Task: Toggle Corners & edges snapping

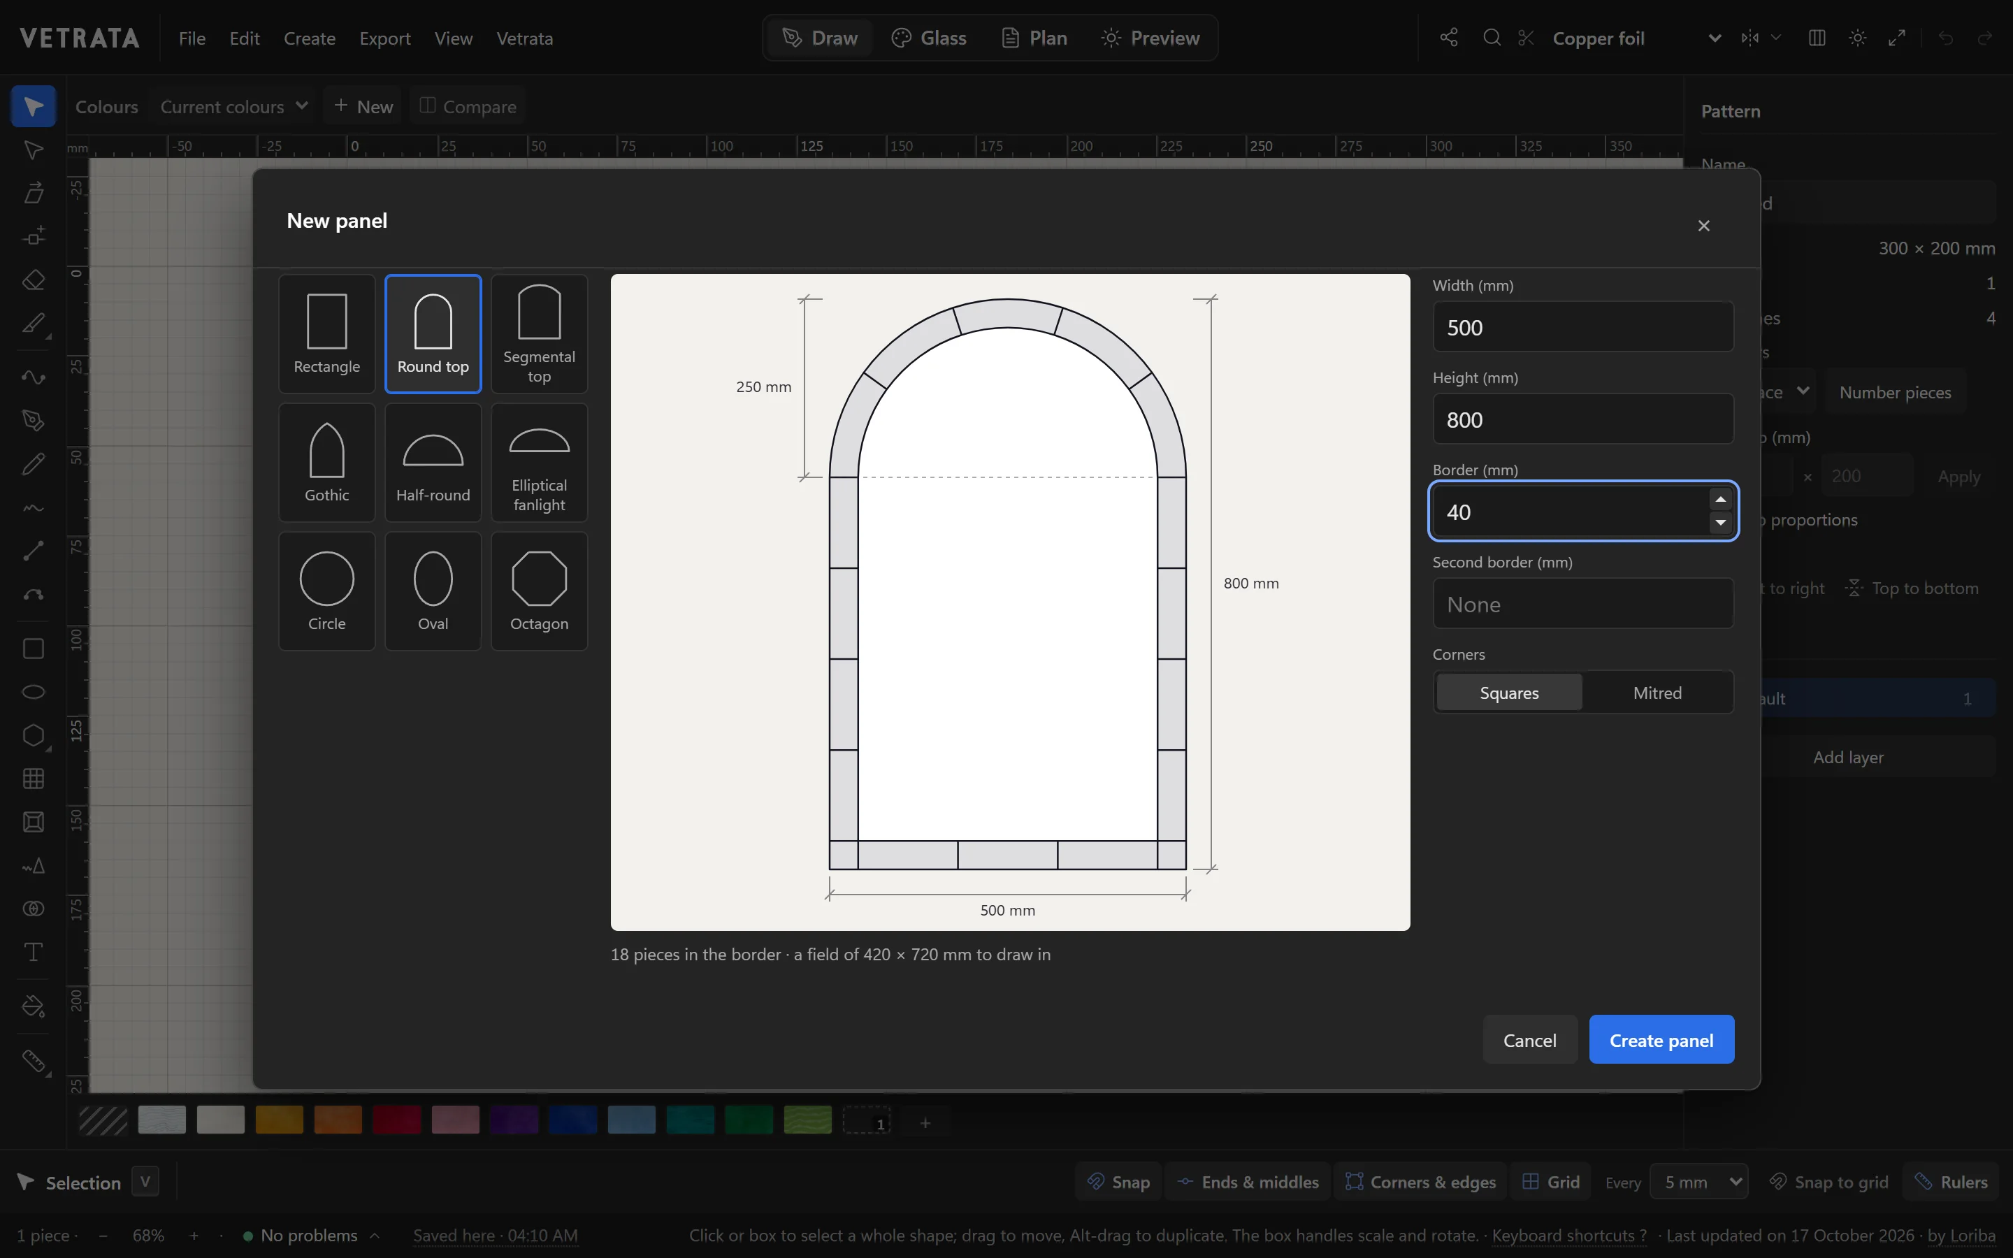Action: (1421, 1181)
